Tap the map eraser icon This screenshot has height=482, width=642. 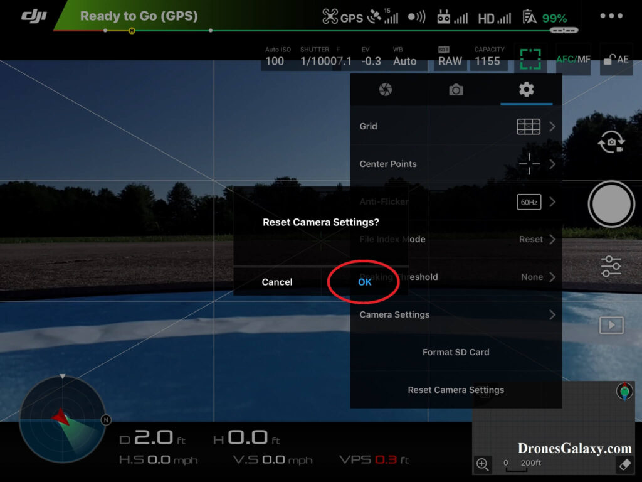[625, 464]
